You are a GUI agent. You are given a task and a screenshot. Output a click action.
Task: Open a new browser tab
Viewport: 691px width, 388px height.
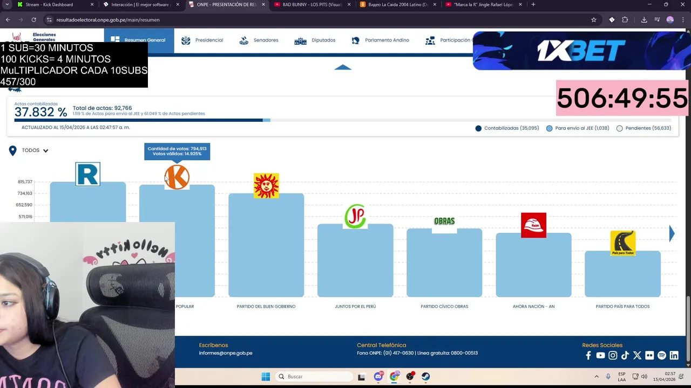tap(533, 4)
